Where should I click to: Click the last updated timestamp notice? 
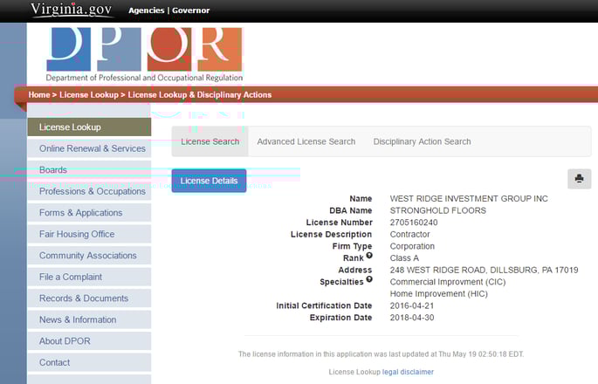click(x=381, y=354)
